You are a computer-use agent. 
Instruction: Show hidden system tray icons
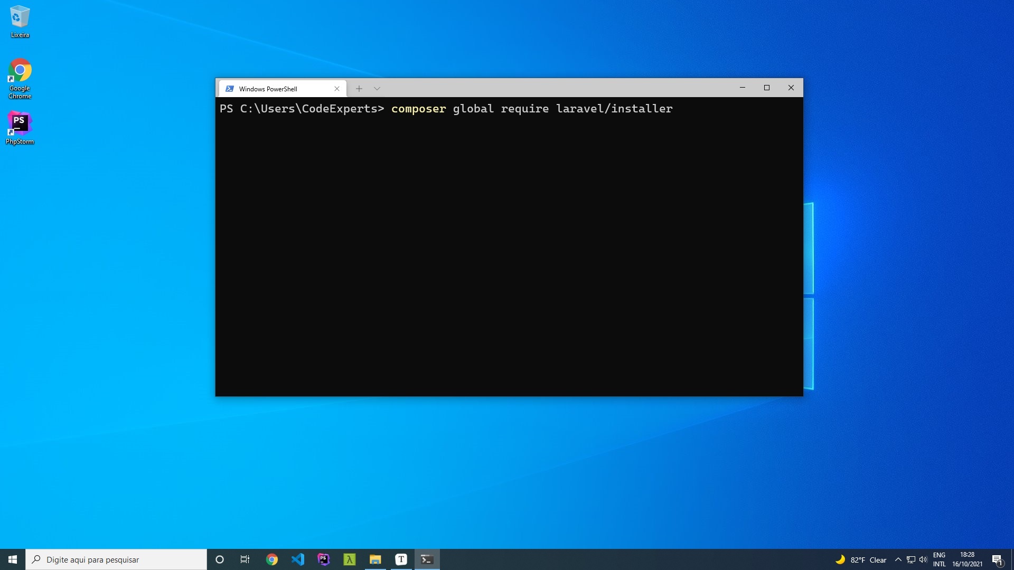898,559
